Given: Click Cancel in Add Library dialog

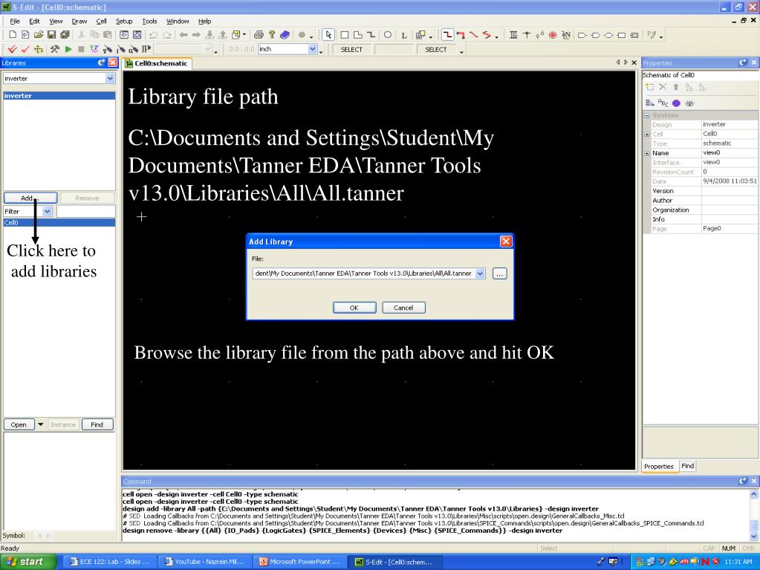Looking at the screenshot, I should pos(403,308).
